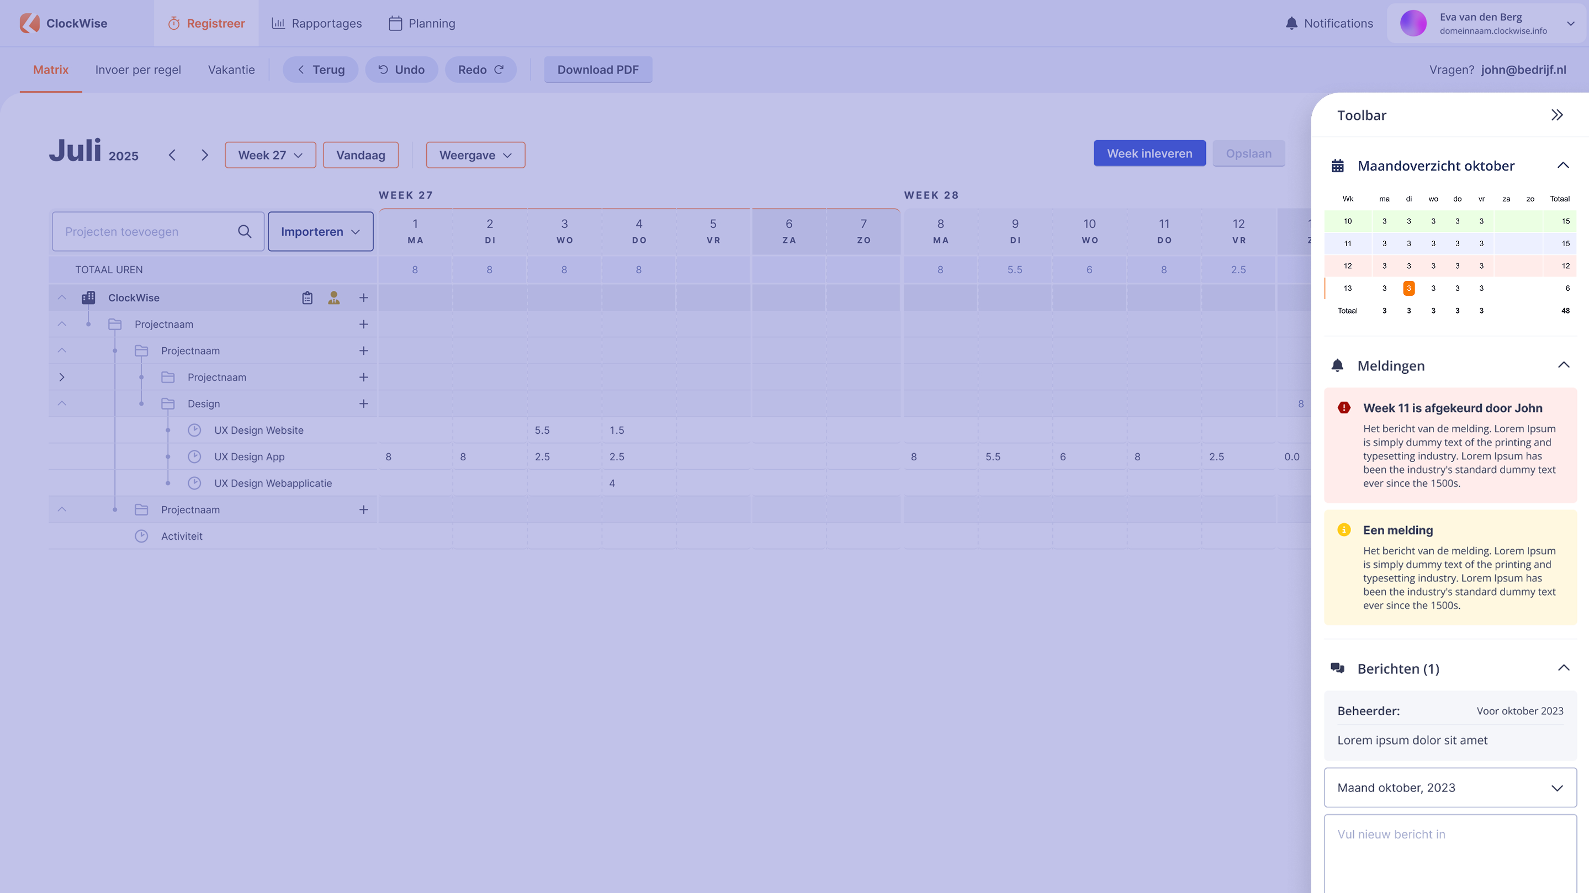Click the search magnifier in Projecten toevoegen
Screen dimensions: 1589x893
244,231
